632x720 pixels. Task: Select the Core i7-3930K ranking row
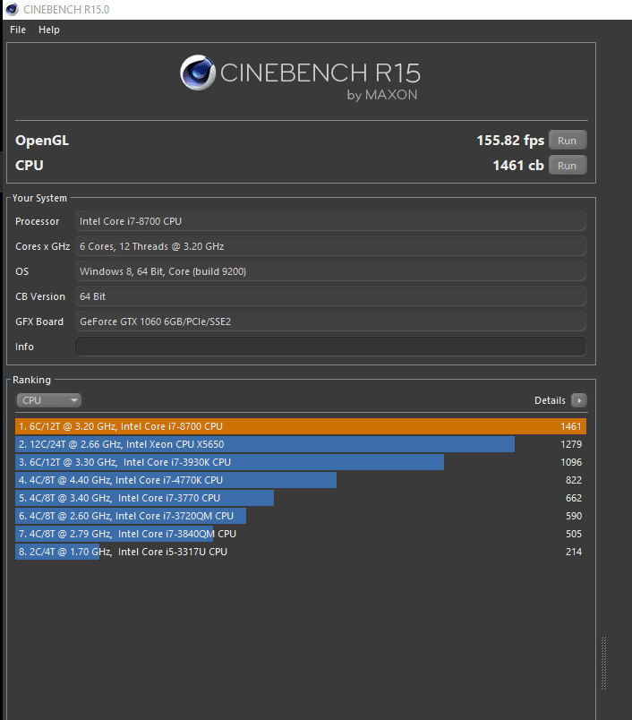301,462
